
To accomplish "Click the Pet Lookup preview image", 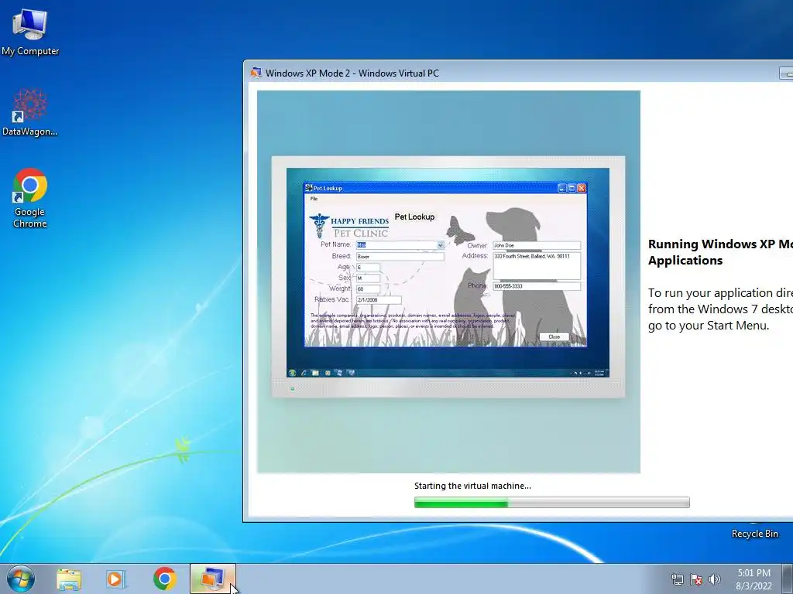I will coord(448,282).
